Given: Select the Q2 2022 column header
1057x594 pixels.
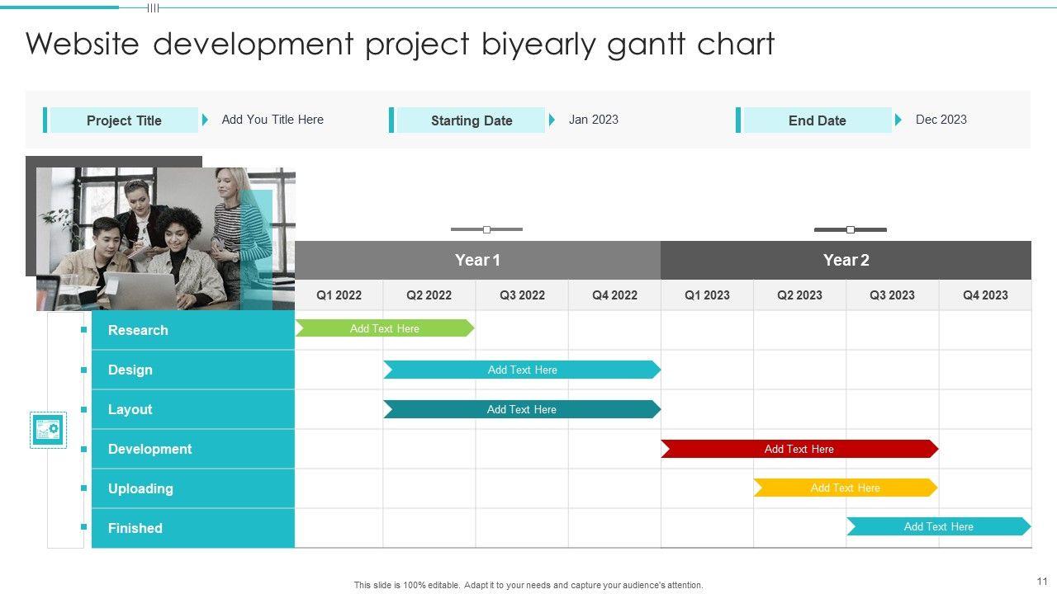Looking at the screenshot, I should pyautogui.click(x=429, y=295).
